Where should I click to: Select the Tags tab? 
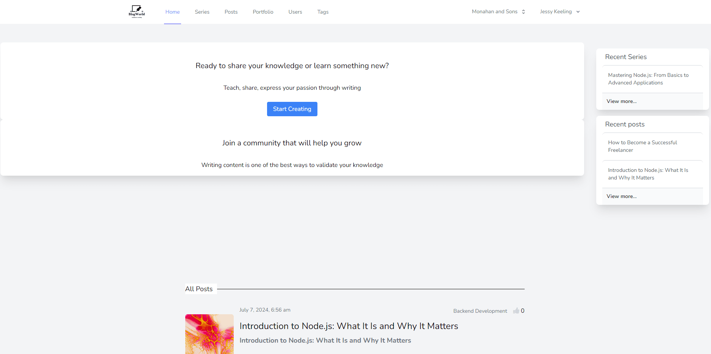coord(323,12)
